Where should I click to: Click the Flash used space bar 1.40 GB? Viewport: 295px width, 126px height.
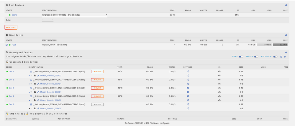[264, 45]
